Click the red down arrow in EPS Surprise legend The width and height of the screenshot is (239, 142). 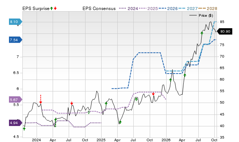click(x=55, y=9)
